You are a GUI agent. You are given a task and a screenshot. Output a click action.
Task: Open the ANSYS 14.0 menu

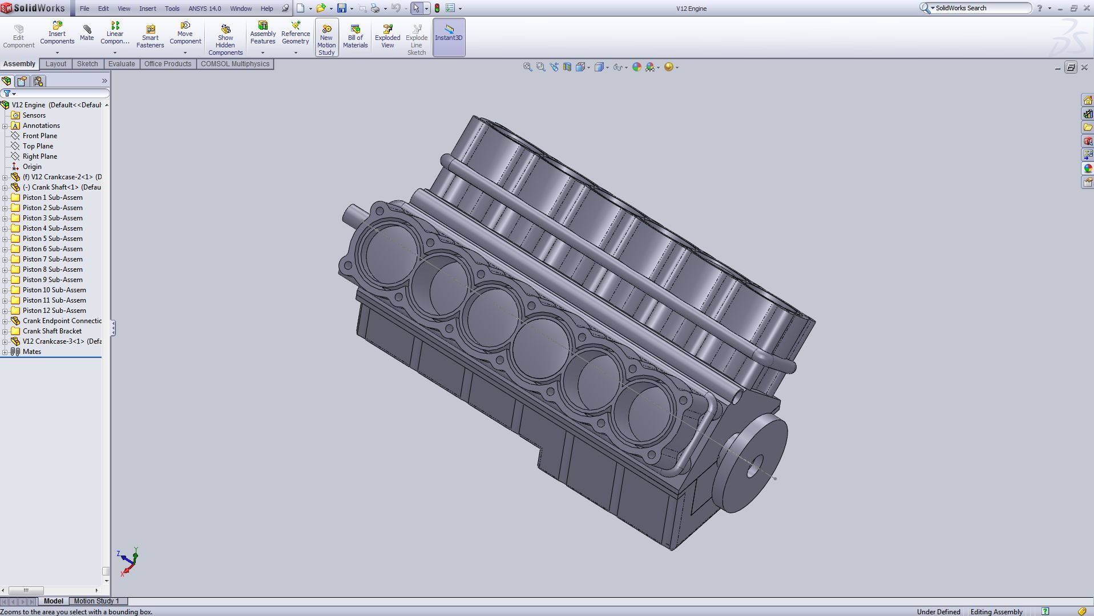(x=205, y=9)
